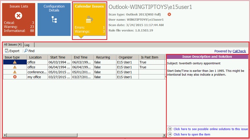This screenshot has height=139, width=250.
Task: Click the horizontal scrollbar thumb
Action: tap(42, 135)
